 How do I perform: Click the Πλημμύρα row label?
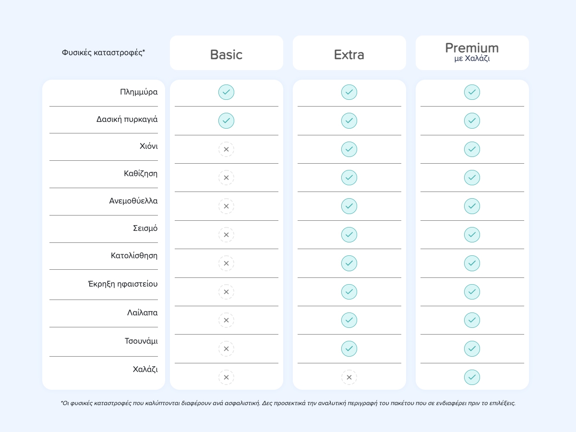tap(139, 92)
